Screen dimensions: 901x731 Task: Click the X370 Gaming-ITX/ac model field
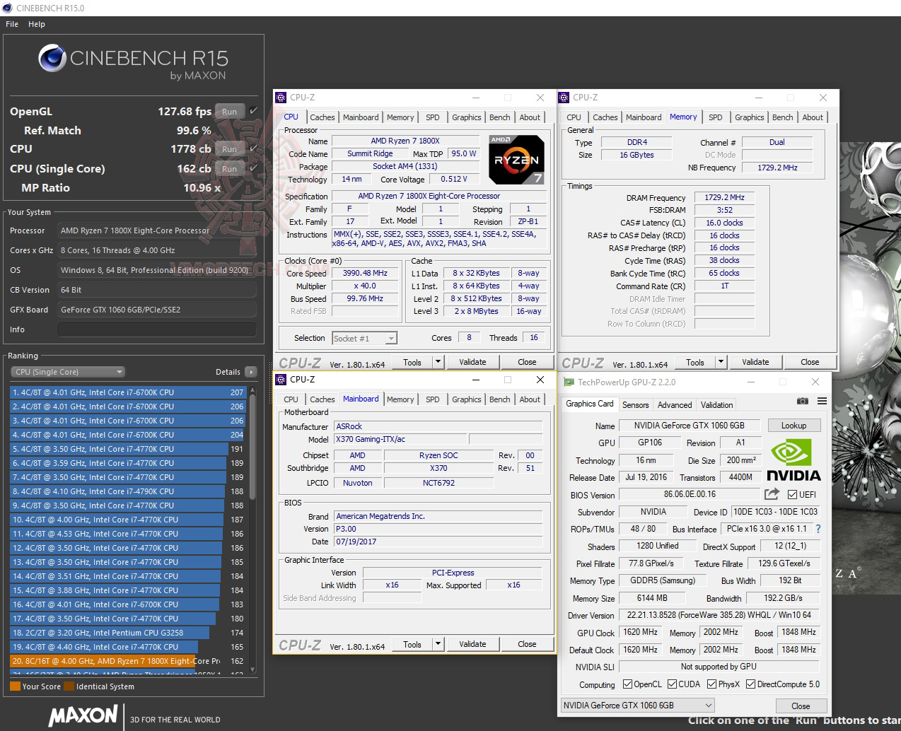(x=400, y=439)
